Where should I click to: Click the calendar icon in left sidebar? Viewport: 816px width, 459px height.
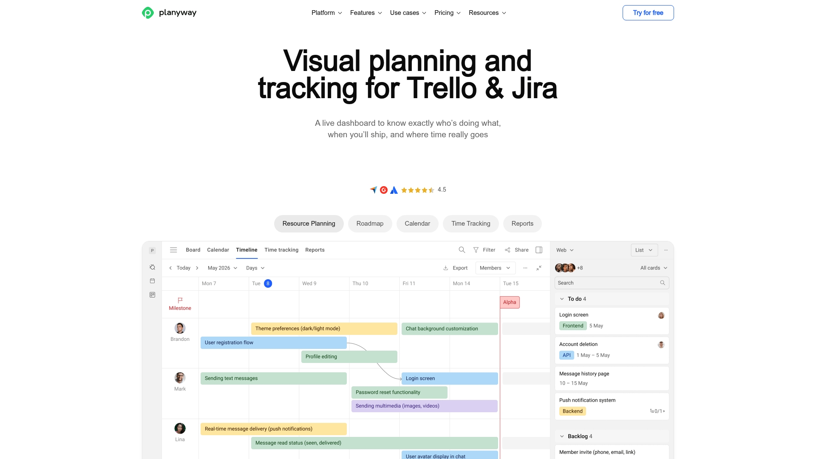click(152, 281)
